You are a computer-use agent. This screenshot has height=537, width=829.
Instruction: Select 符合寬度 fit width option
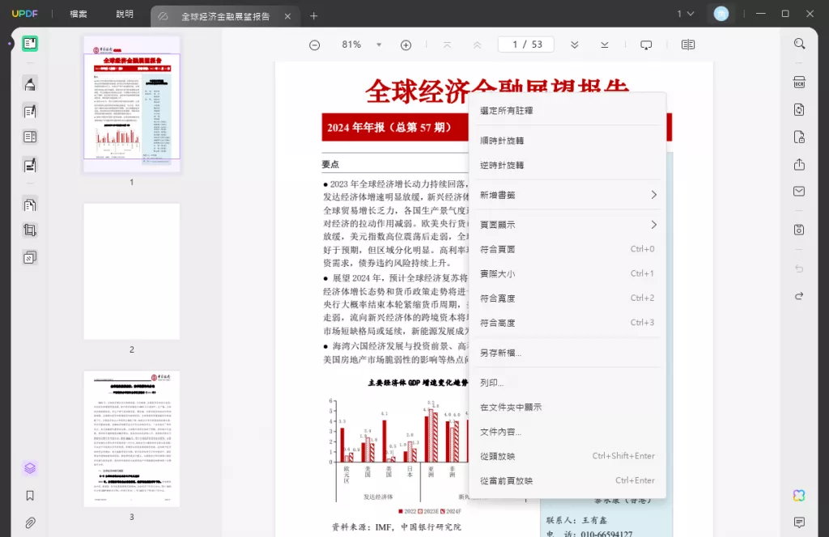coord(568,298)
